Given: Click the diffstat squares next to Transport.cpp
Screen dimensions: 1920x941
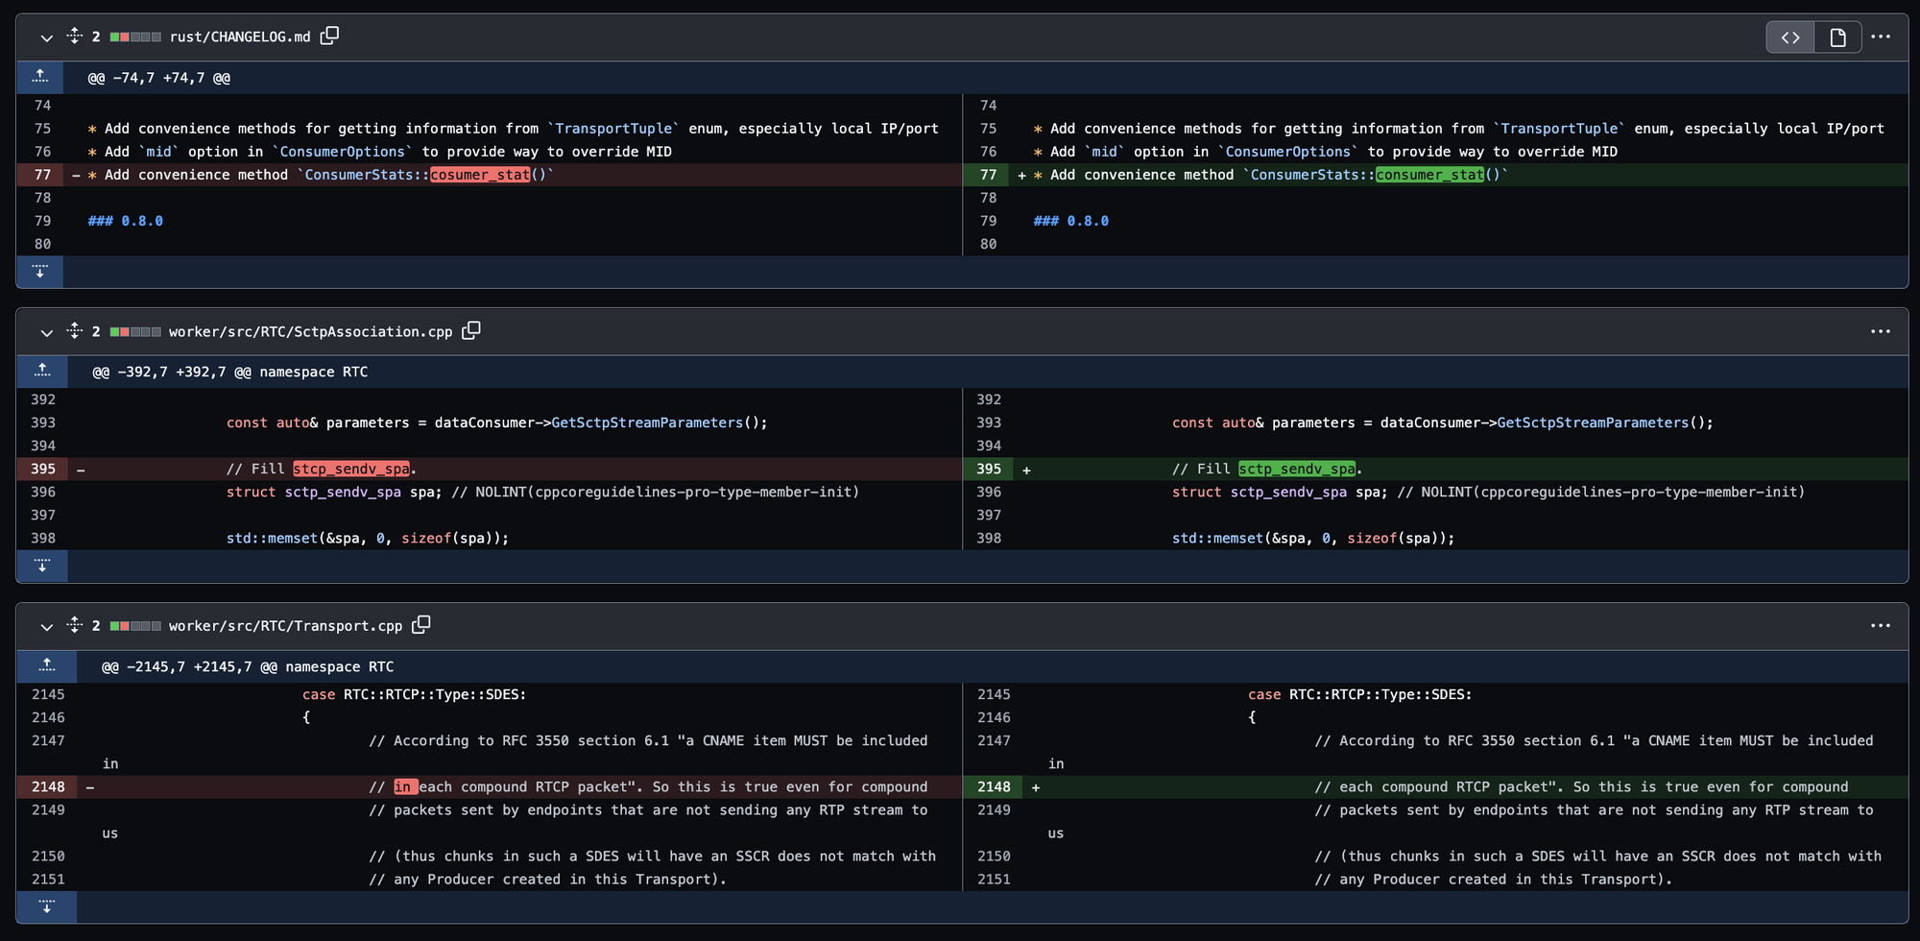Looking at the screenshot, I should [135, 626].
